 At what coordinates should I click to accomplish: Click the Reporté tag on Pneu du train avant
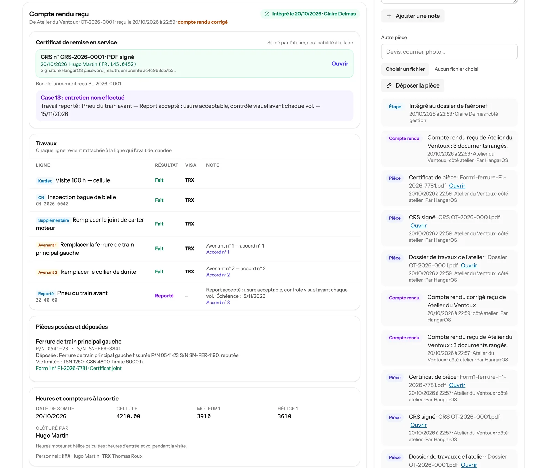pos(46,294)
